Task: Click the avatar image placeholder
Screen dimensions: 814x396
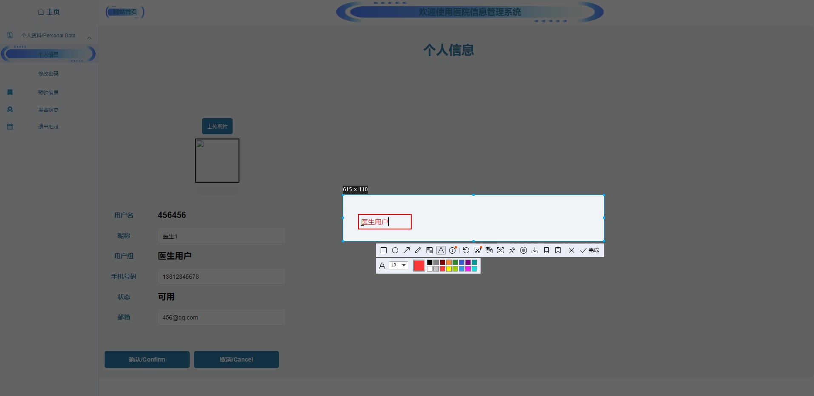Action: [217, 161]
